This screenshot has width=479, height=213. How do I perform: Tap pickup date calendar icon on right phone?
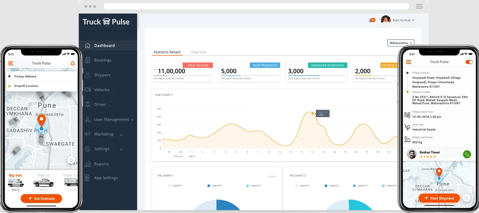(x=407, y=115)
